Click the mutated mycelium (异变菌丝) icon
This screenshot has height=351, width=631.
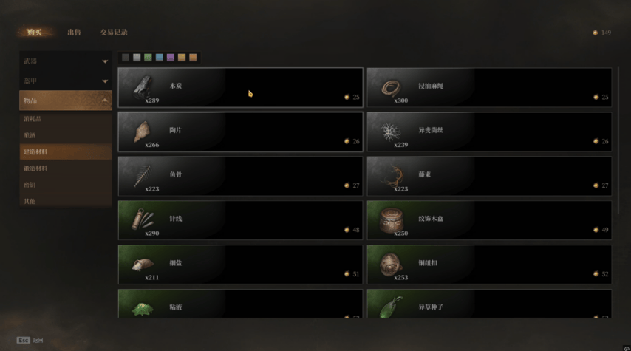(391, 132)
